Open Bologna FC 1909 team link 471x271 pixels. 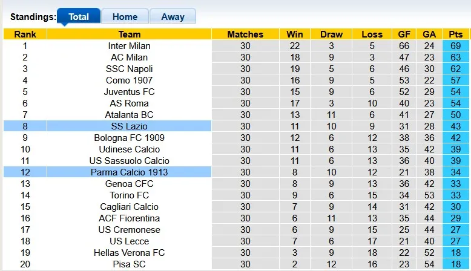pyautogui.click(x=129, y=138)
